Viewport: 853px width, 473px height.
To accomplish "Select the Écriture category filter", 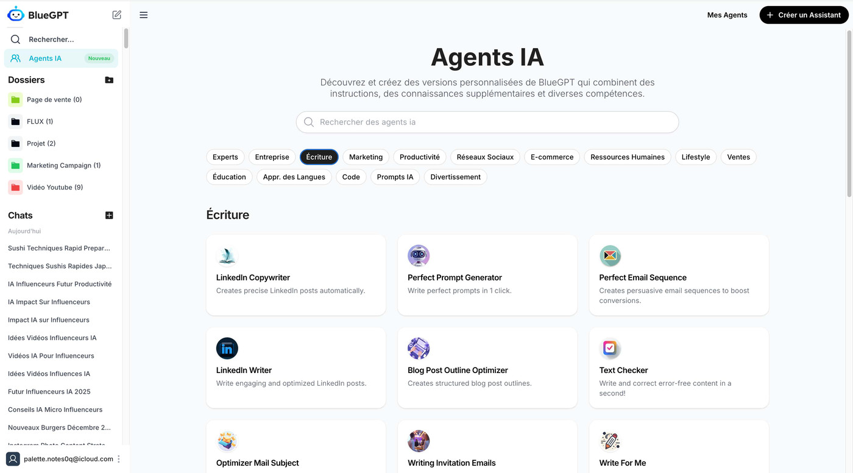I will click(x=319, y=157).
